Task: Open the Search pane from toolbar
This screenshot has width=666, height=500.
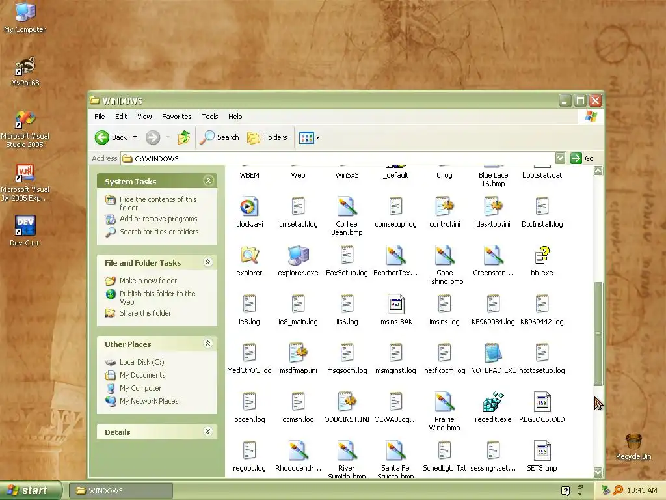Action: 219,137
